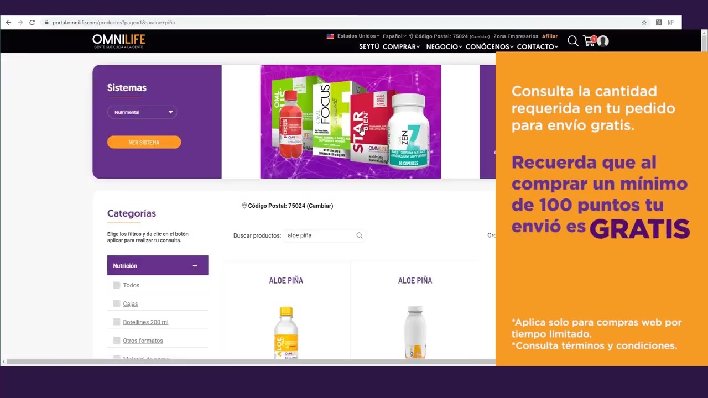Image resolution: width=708 pixels, height=398 pixels.
Task: Open the first ALOE PIÑA yellow bottle image
Action: pyautogui.click(x=286, y=332)
